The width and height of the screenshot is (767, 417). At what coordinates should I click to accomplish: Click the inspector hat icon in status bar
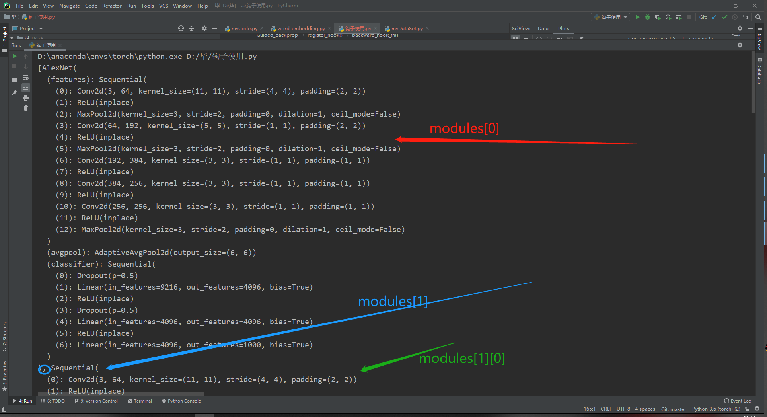click(x=757, y=409)
